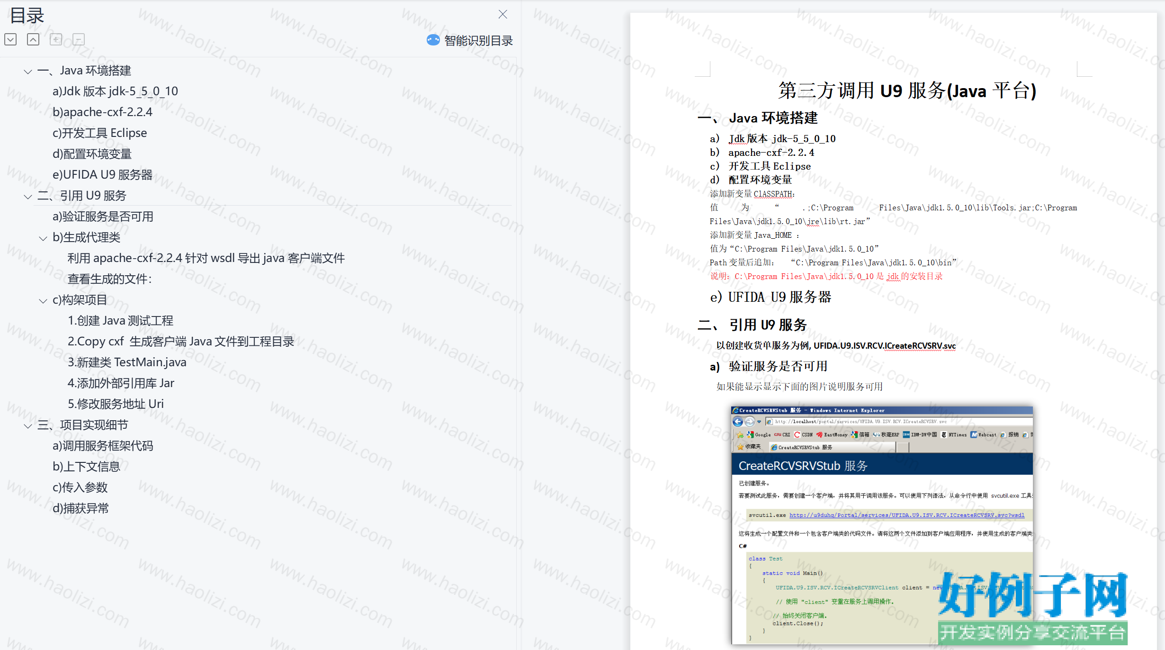Click document title 第三方调用 U9 服务(Java 平台)
The width and height of the screenshot is (1165, 650).
click(907, 90)
